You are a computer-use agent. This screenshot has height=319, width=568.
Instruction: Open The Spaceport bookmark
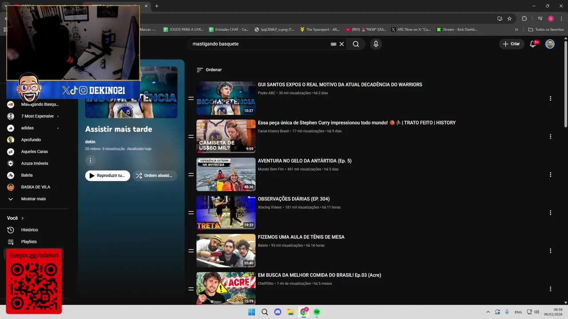click(320, 29)
